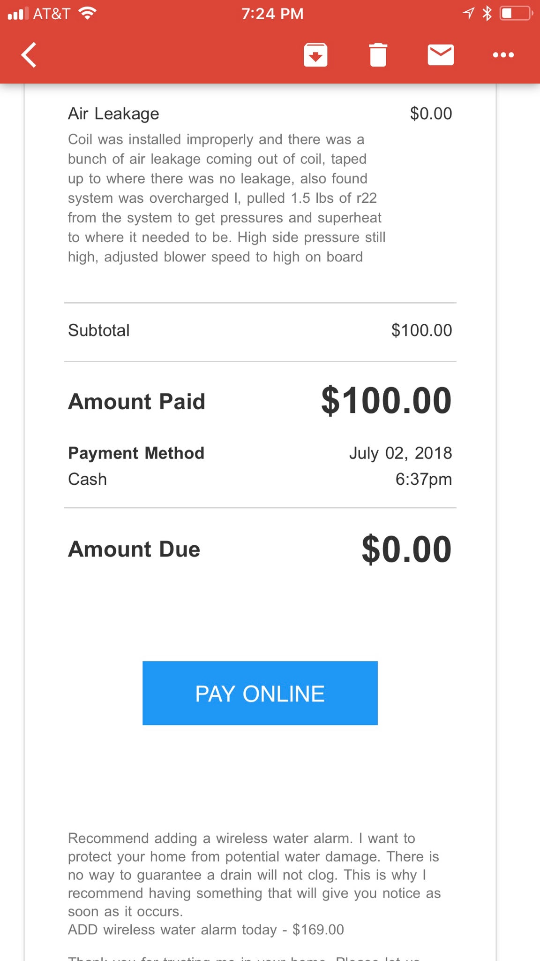Tap the battery indicator icon

click(516, 13)
